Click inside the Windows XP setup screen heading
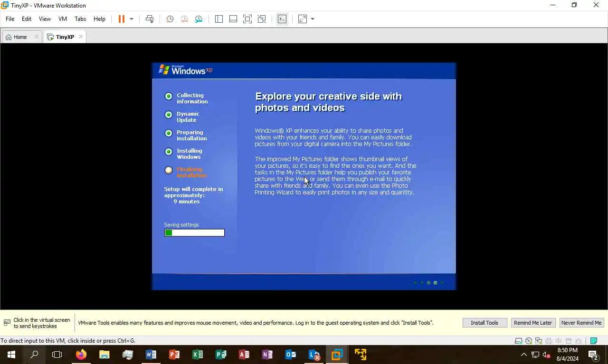The height and width of the screenshot is (364, 608). (329, 102)
